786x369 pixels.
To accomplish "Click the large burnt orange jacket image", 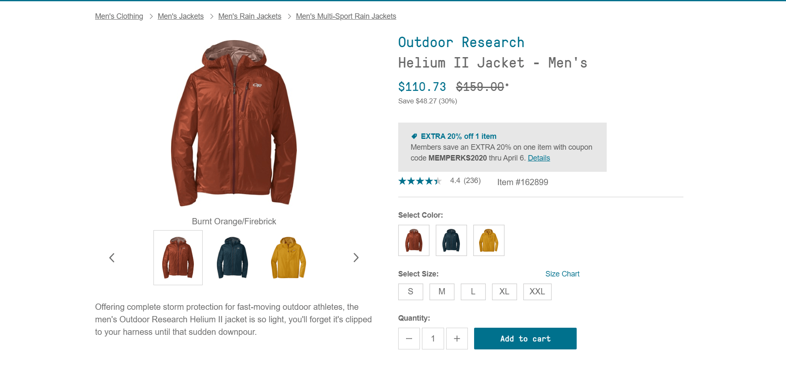I will [x=234, y=123].
